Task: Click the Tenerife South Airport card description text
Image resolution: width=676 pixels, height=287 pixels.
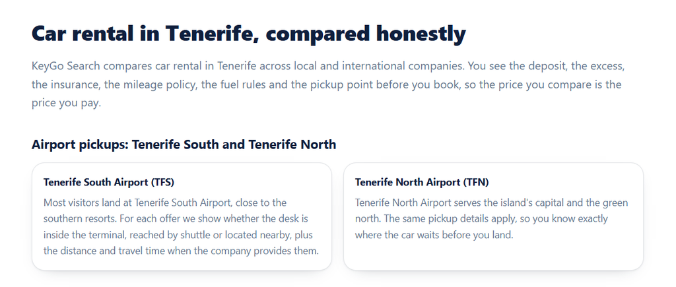Action: click(181, 227)
